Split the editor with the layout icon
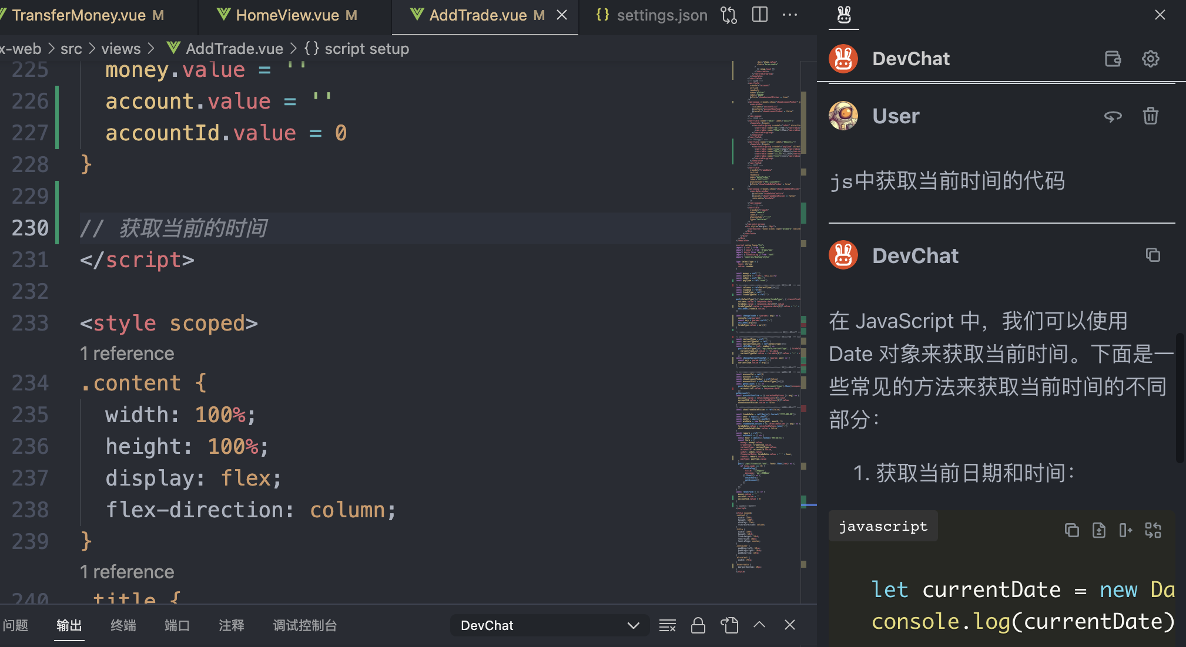This screenshot has height=647, width=1186. (759, 15)
